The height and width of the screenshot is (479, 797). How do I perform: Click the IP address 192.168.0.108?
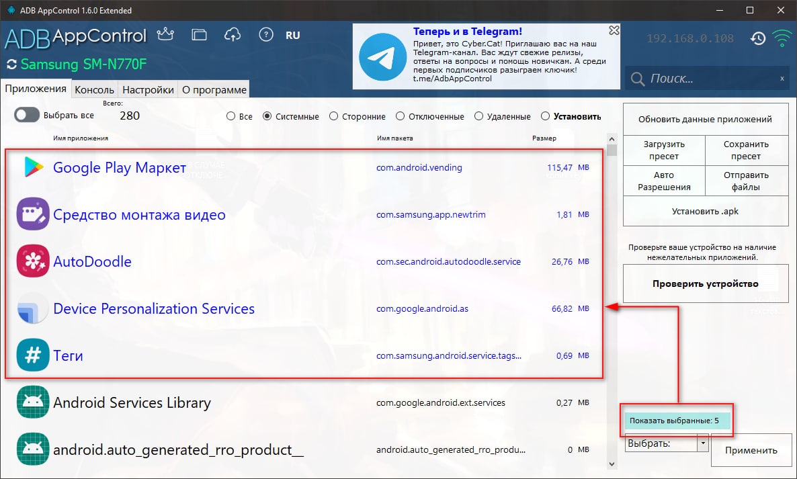pyautogui.click(x=689, y=38)
